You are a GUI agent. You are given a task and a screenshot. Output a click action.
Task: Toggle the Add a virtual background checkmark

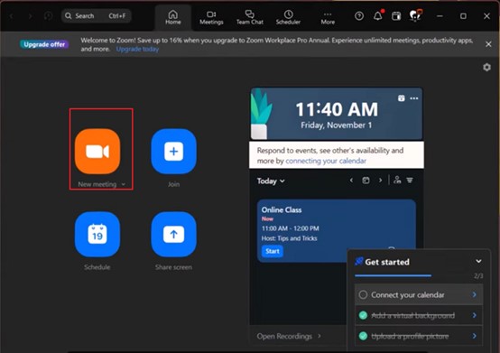[x=363, y=315]
